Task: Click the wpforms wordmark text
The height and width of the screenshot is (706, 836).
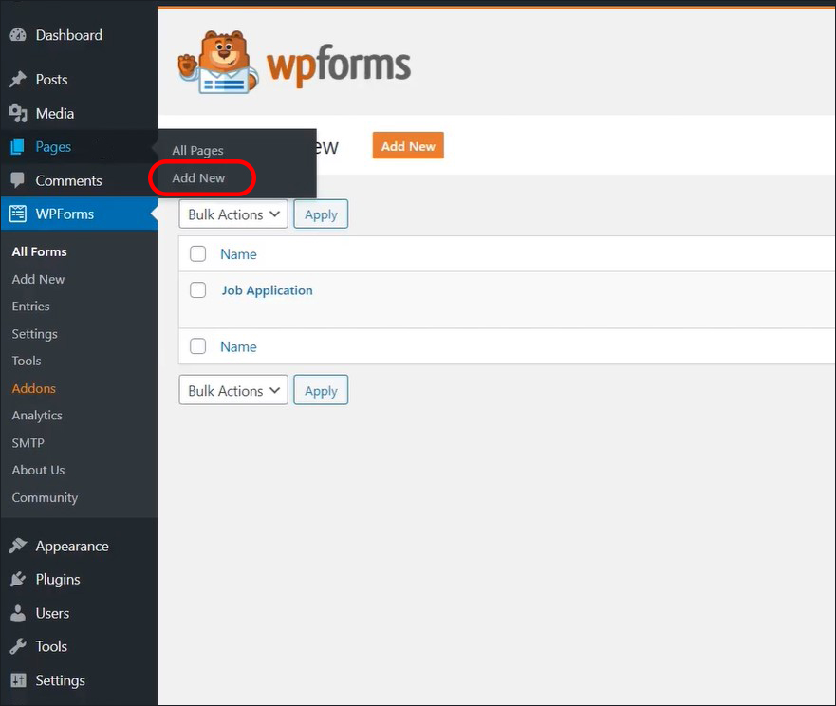Action: [x=339, y=65]
